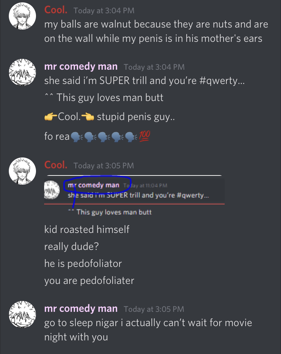The width and height of the screenshot is (281, 354).
Task: Click the 100 emoji after 'fo rea'
Action: tap(145, 136)
